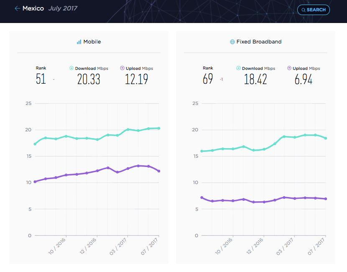Image resolution: width=347 pixels, height=272 pixels.
Task: Click Mobile upload value 12.19
Action: (x=137, y=79)
